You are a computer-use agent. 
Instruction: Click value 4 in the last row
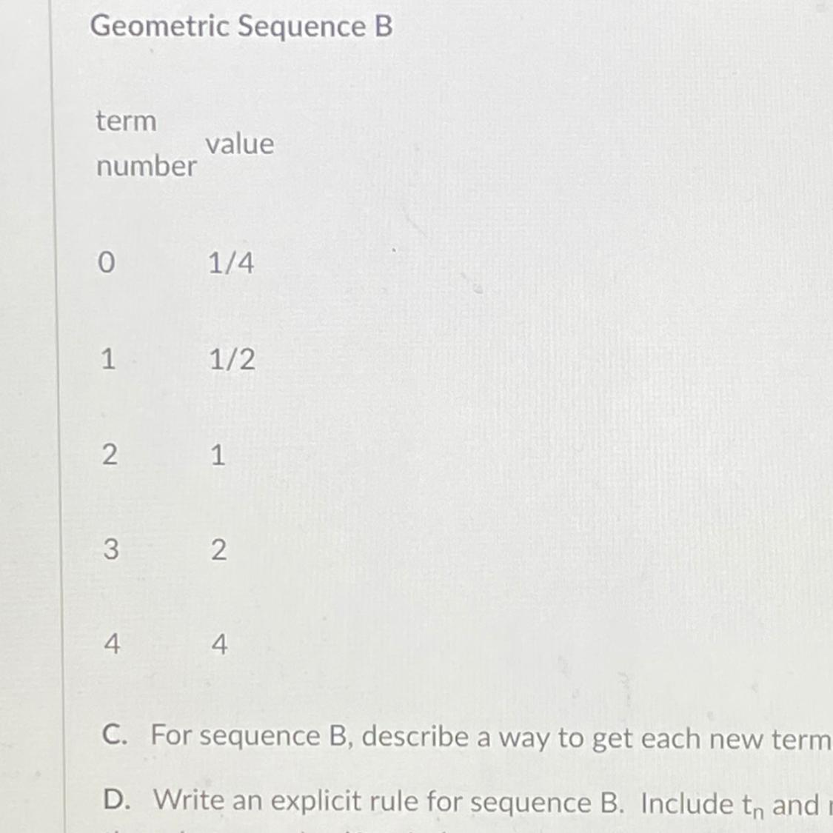(219, 644)
